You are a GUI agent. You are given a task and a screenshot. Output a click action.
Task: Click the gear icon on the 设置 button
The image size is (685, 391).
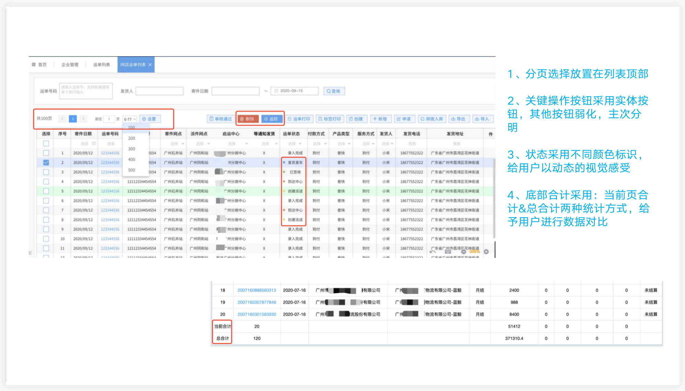coord(144,119)
